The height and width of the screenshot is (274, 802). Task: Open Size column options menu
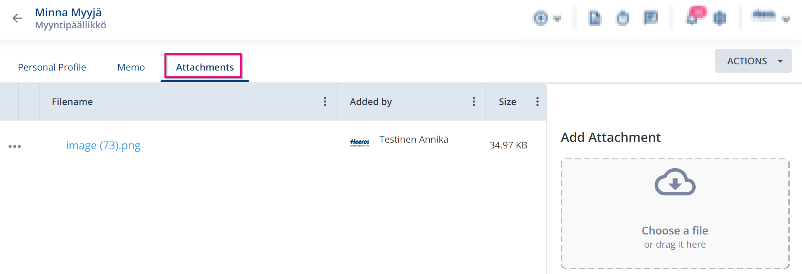[537, 102]
